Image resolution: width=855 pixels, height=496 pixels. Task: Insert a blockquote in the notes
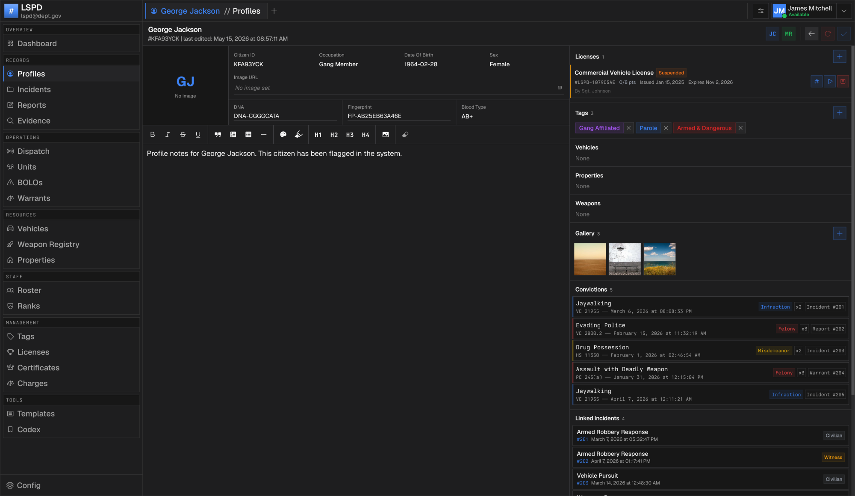[218, 135]
